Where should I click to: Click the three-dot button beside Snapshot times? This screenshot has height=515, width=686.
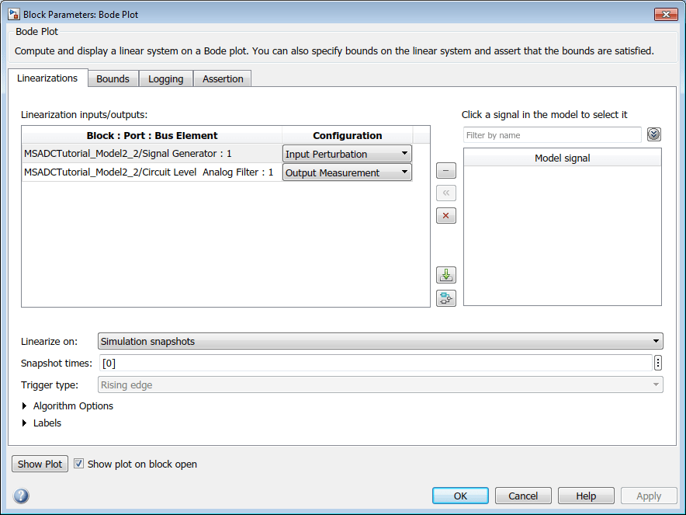(x=658, y=363)
